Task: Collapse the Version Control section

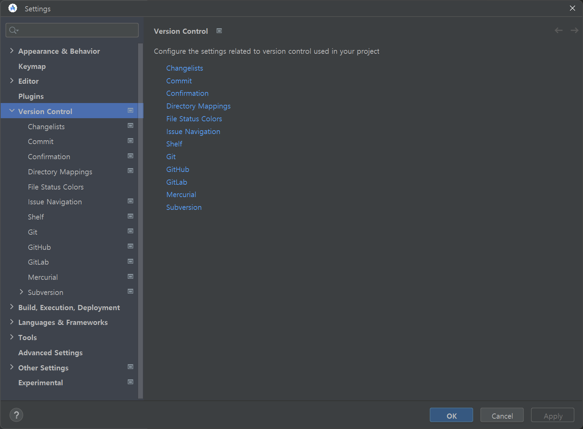Action: 12,111
